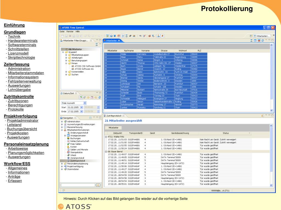Viewport: 281px width, 210px height.
Task: Select the Zutrittsprotokoll view tab
Action: (114, 116)
